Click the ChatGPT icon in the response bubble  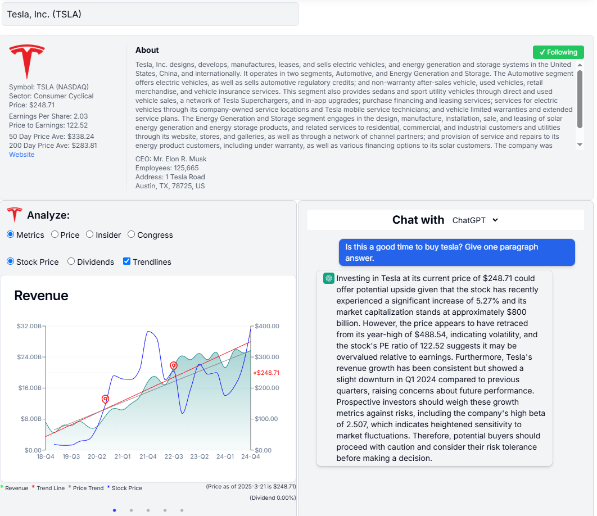click(x=329, y=278)
